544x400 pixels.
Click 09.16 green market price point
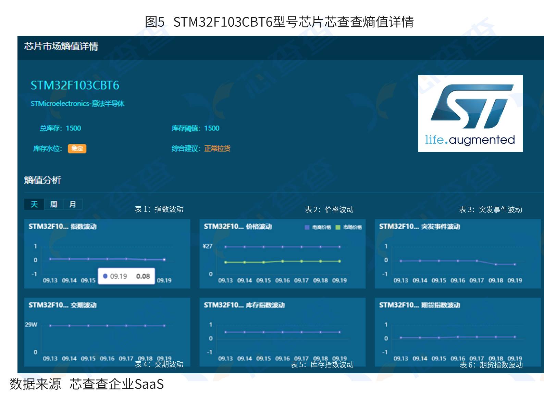(283, 261)
